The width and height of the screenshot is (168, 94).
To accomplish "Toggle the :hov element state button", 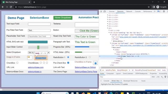I will pyautogui.click(x=153, y=77).
